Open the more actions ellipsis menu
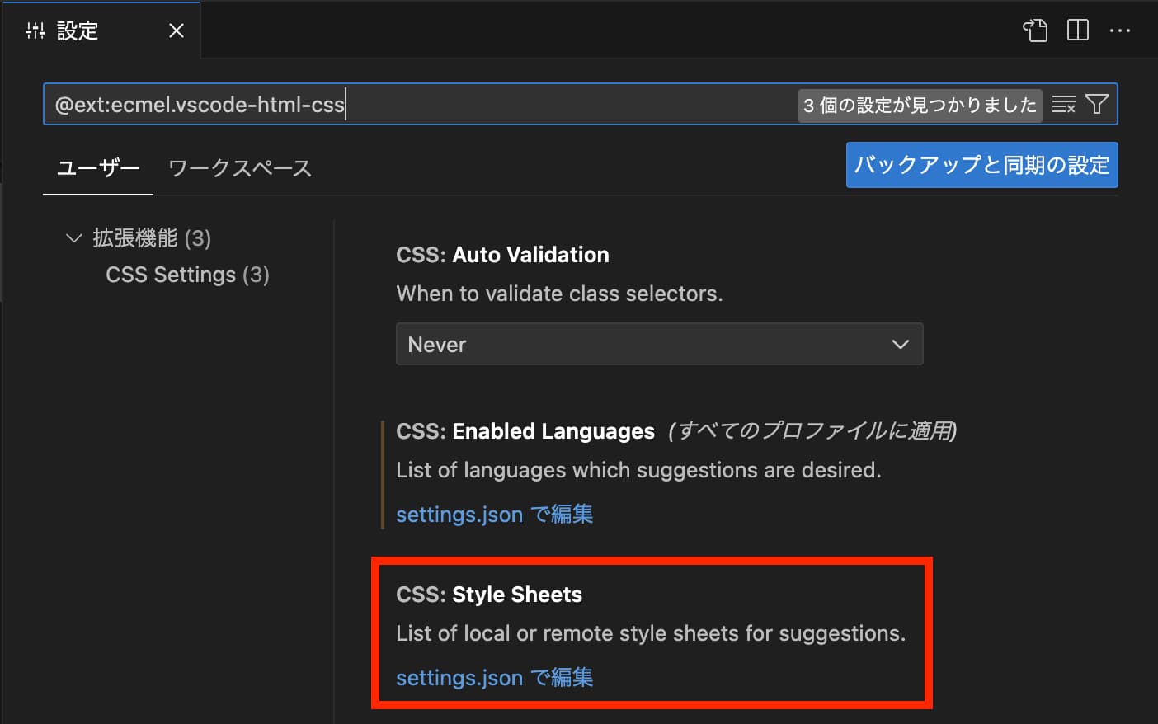This screenshot has width=1158, height=724. tap(1120, 31)
